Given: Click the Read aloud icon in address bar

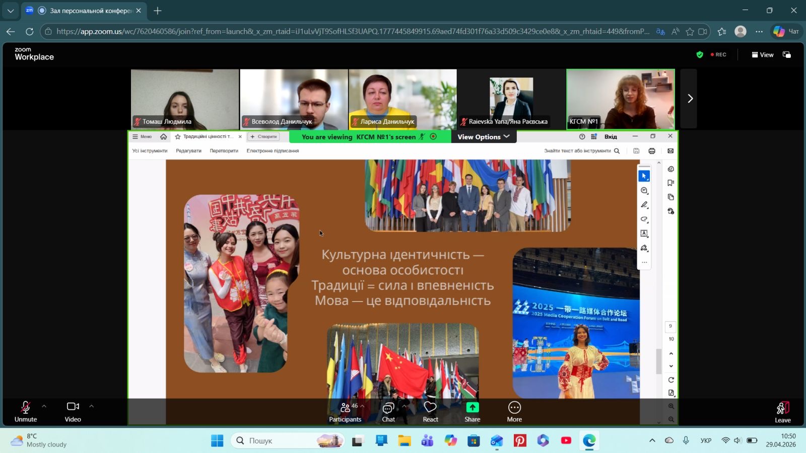Looking at the screenshot, I should [676, 32].
